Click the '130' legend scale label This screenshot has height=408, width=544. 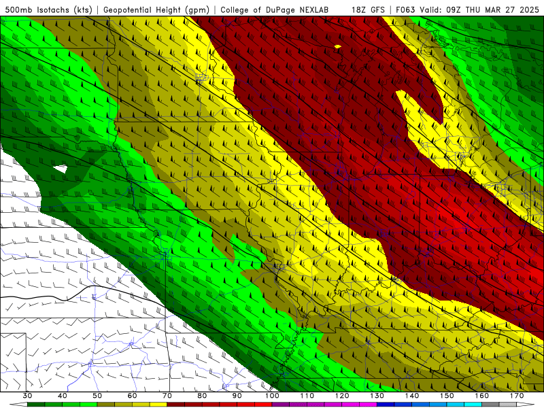tap(377, 396)
